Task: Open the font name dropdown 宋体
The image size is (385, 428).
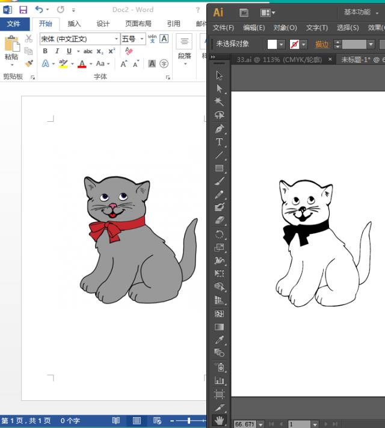Action: [x=116, y=39]
